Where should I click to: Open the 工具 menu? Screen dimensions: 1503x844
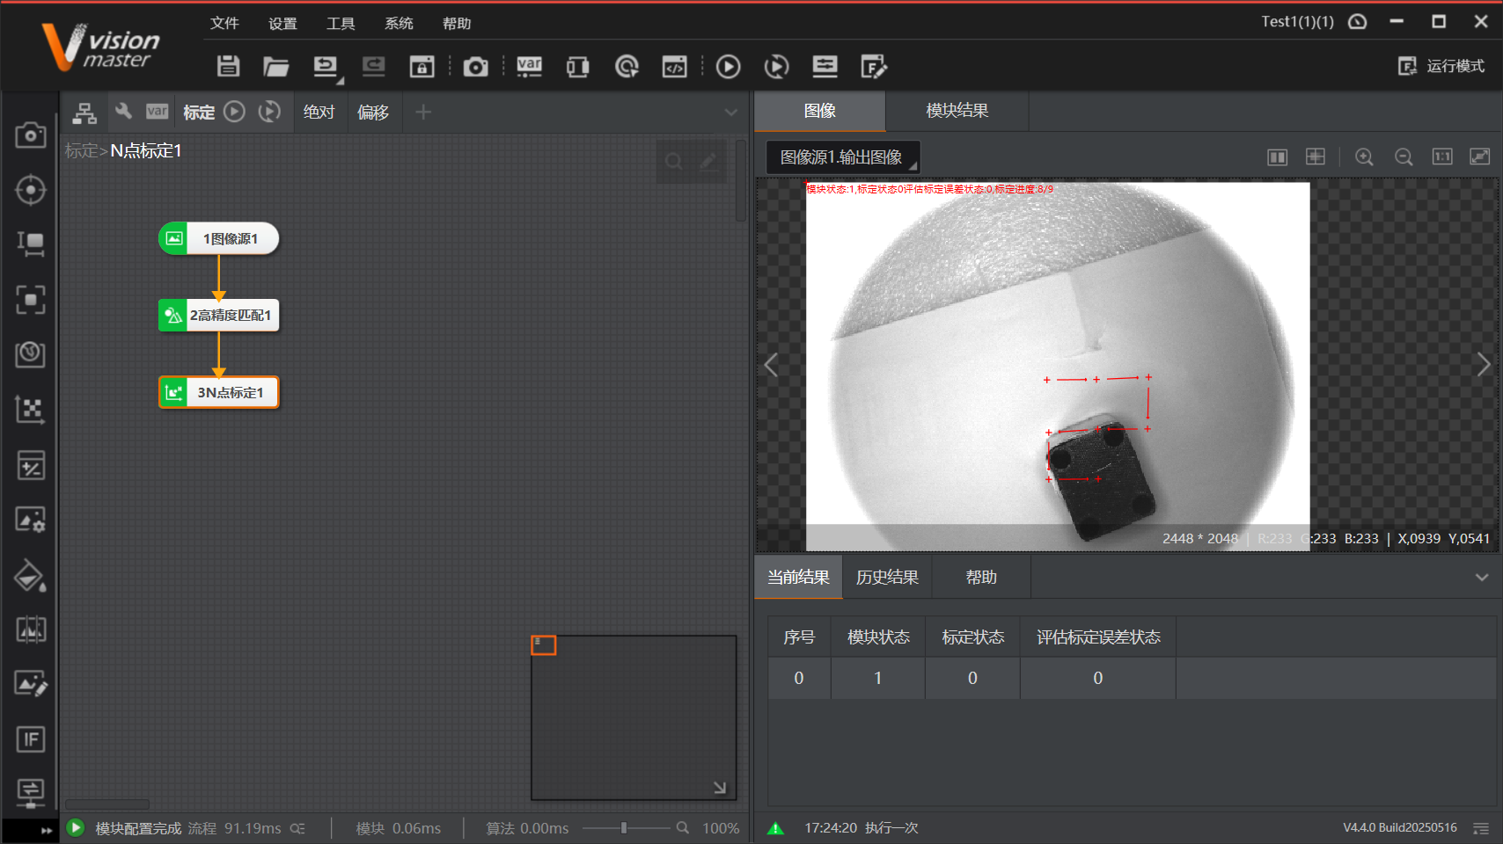coord(340,24)
